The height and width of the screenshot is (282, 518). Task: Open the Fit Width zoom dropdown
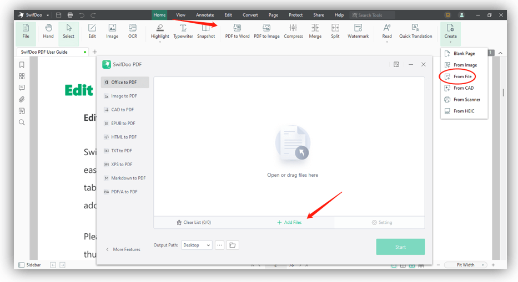click(466, 265)
